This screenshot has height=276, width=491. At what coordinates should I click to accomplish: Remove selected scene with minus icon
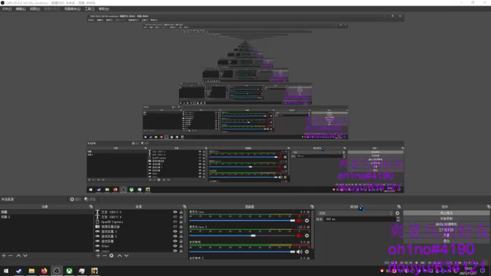pyautogui.click(x=10, y=256)
